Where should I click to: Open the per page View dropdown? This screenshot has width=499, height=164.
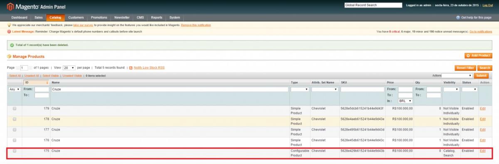pyautogui.click(x=69, y=68)
